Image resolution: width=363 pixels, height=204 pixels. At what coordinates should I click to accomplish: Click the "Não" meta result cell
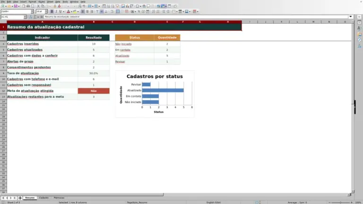[94, 91]
